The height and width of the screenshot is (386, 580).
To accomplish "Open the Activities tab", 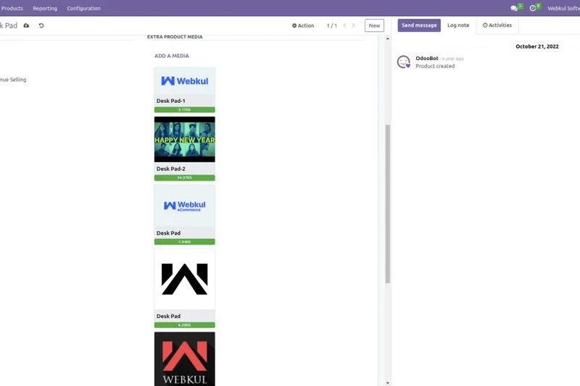I will (497, 25).
